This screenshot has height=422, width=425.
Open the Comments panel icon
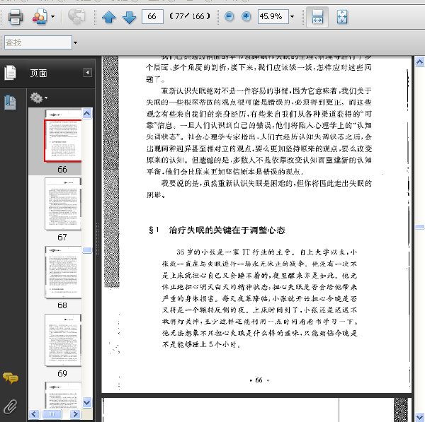point(11,378)
